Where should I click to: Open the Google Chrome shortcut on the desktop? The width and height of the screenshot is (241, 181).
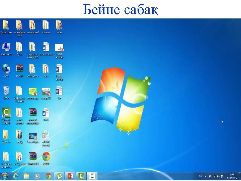click(46, 159)
